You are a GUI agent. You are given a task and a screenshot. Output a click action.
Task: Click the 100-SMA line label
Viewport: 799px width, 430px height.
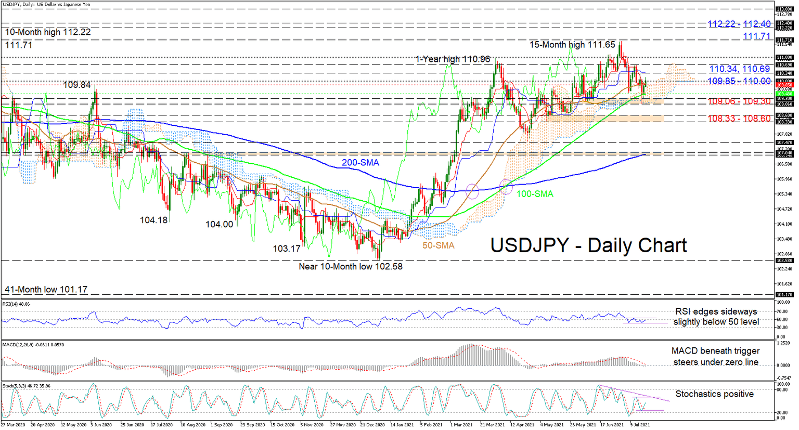click(534, 194)
